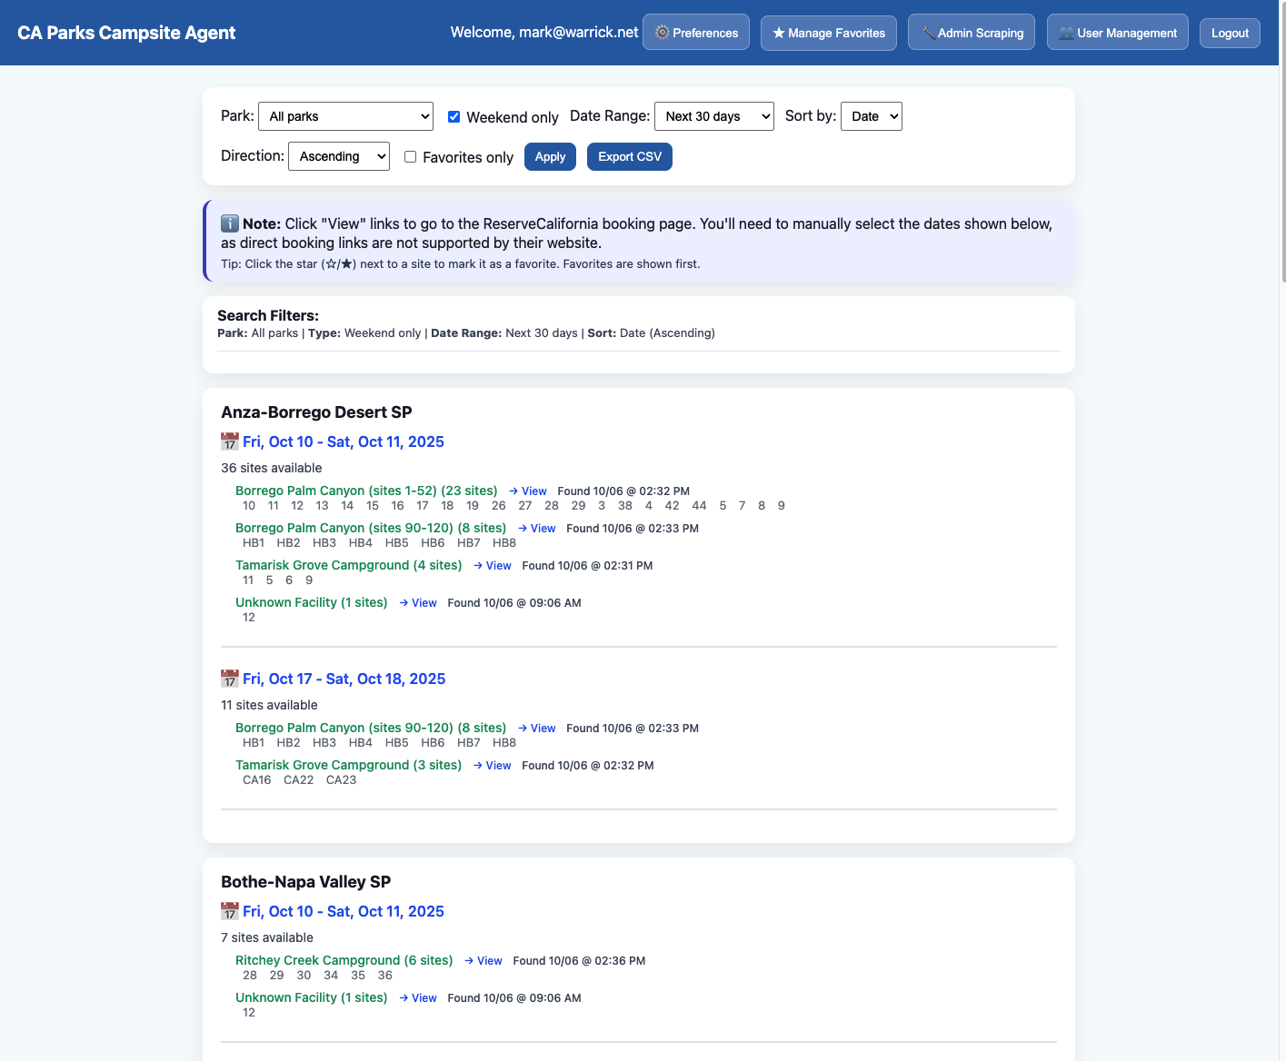Click calendar icon beside Oct 17 - Oct 18 dates
This screenshot has height=1061, width=1286.
230,679
